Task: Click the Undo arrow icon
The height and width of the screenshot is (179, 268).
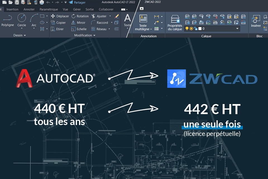Action: tap(48, 3)
